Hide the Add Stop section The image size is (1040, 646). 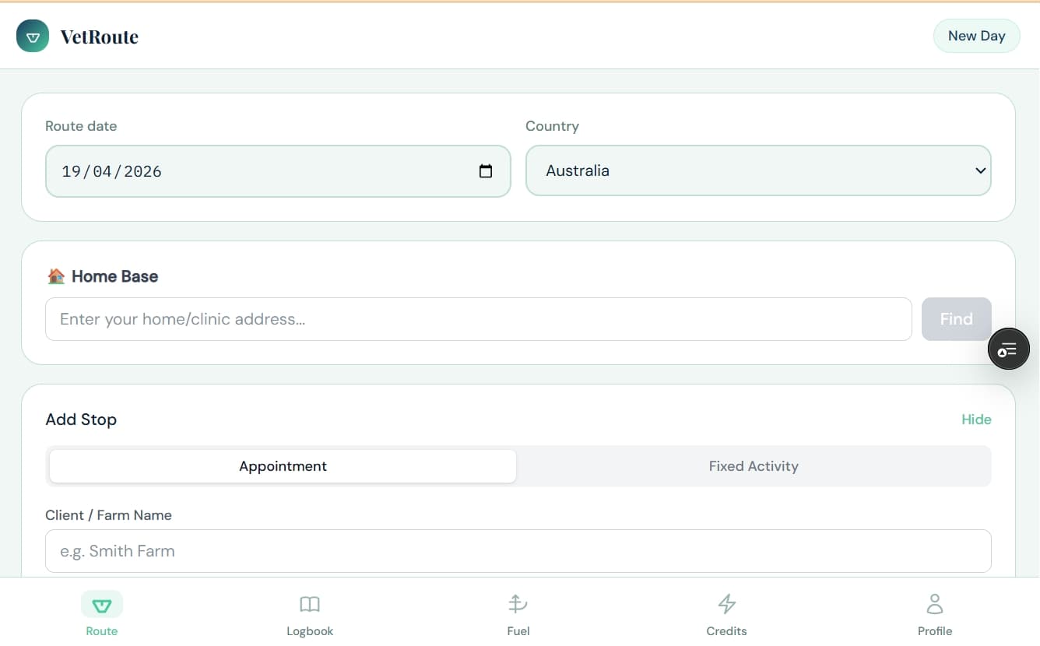976,420
